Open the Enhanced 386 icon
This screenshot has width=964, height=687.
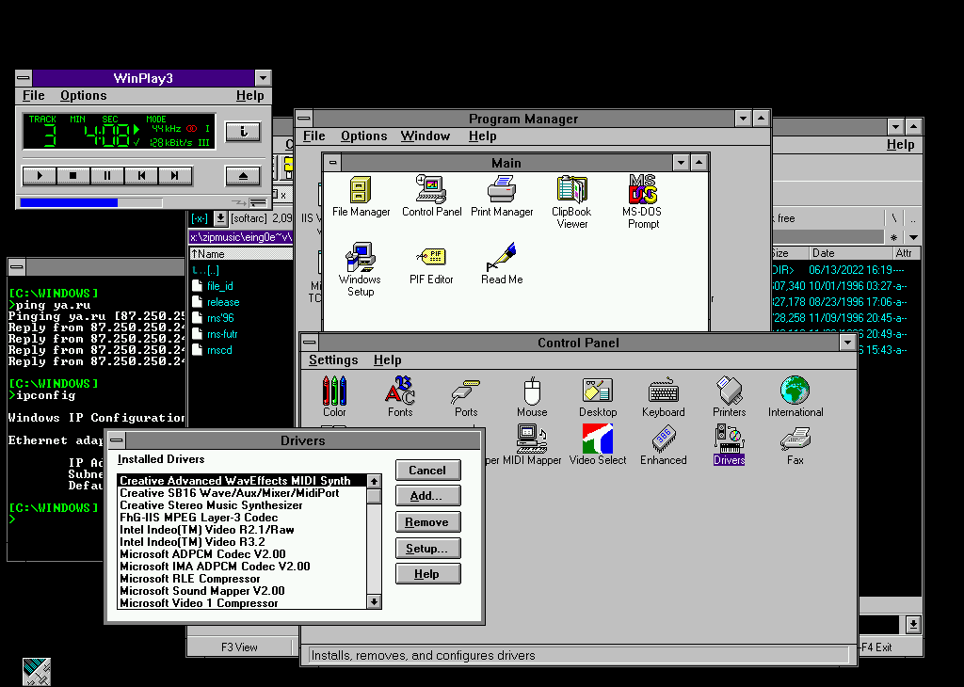click(x=664, y=444)
